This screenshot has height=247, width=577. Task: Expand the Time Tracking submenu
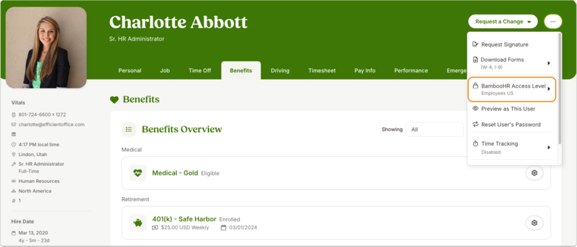click(512, 147)
